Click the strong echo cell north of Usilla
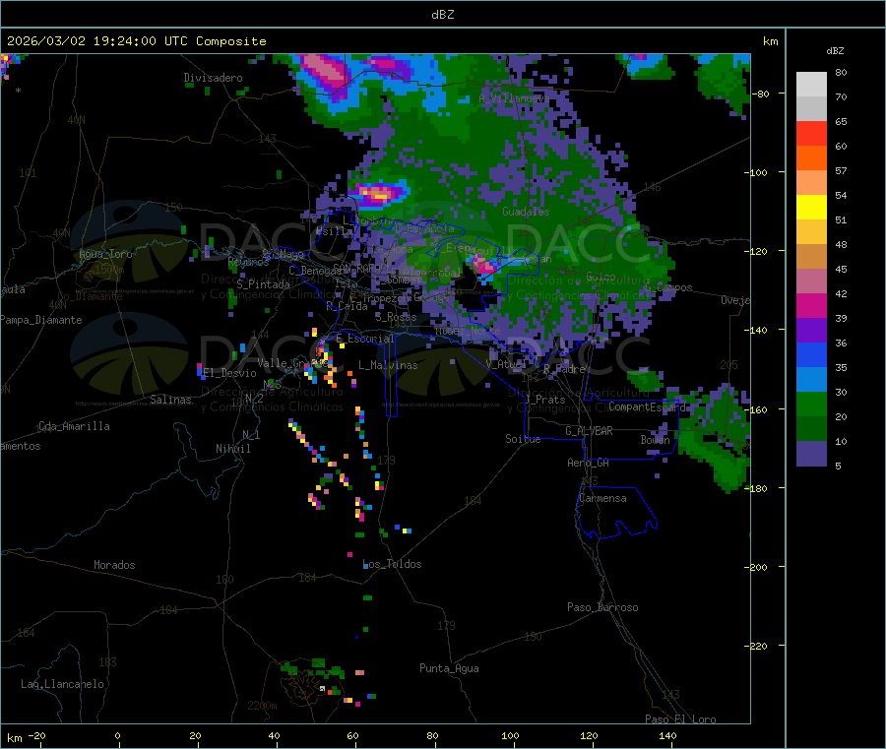 pyautogui.click(x=378, y=195)
